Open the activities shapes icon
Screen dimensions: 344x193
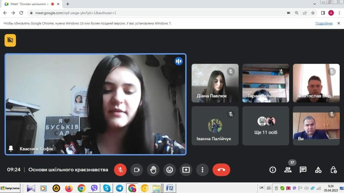click(318, 170)
